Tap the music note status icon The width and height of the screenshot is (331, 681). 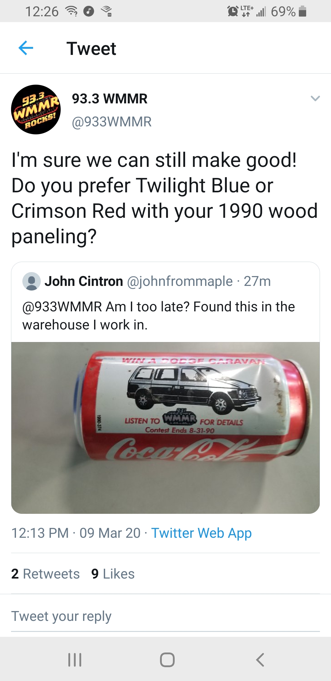[x=89, y=12]
